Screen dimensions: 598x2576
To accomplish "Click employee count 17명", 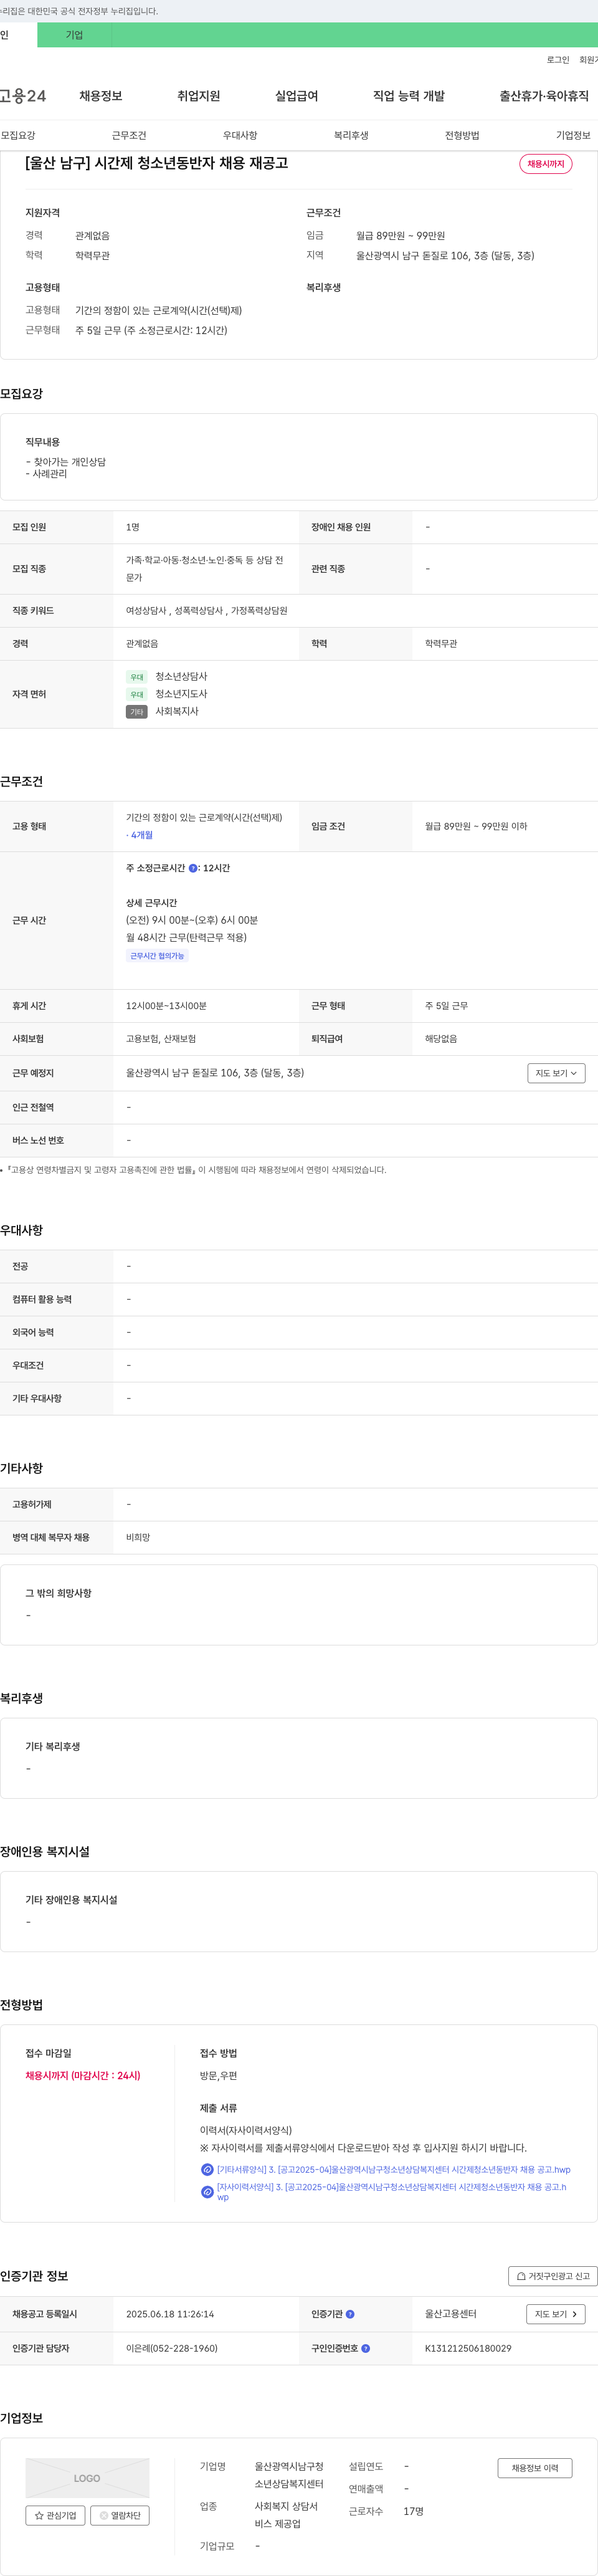I will 413,2511.
